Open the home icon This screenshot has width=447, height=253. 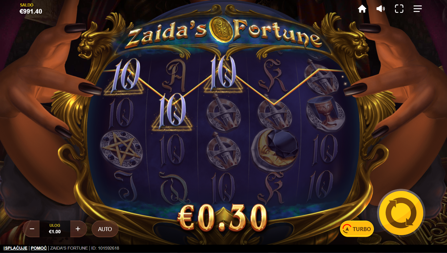click(x=362, y=9)
